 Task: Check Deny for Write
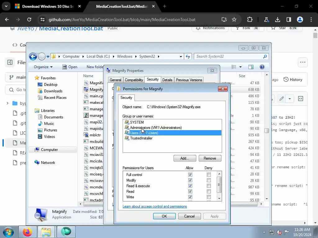tap(209, 197)
